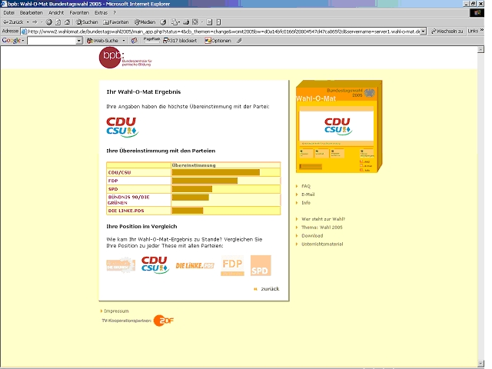This screenshot has height=369, width=492.
Task: Click the Messenger icon in toolbar
Action: pyautogui.click(x=218, y=22)
